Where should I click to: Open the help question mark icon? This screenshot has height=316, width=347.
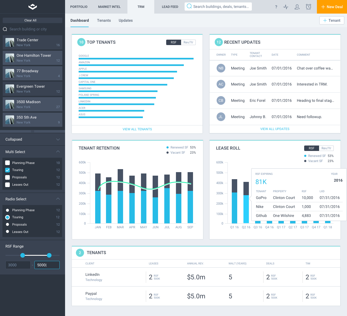[276, 7]
